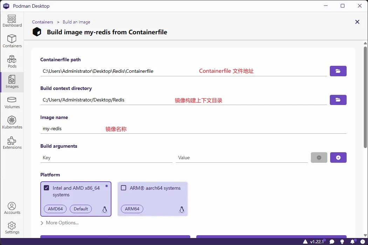Browse for the build context directory
The width and height of the screenshot is (368, 245).
(338, 100)
